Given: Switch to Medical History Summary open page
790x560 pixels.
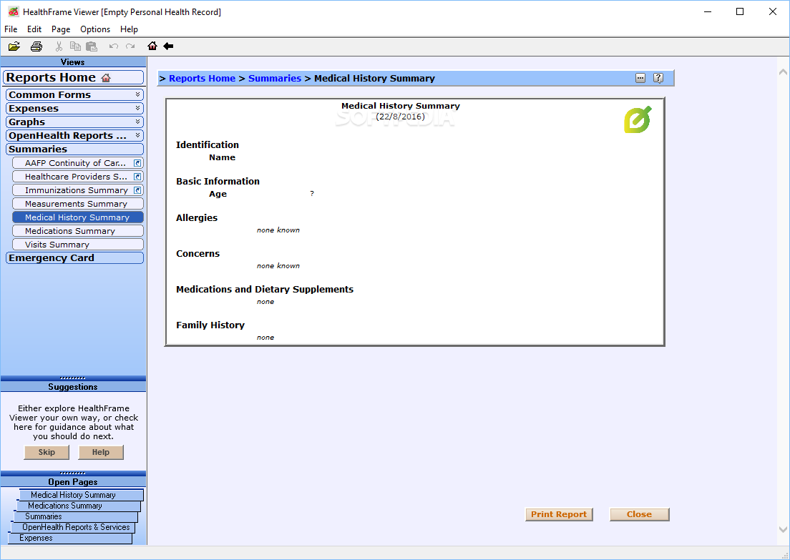Looking at the screenshot, I should pyautogui.click(x=81, y=495).
